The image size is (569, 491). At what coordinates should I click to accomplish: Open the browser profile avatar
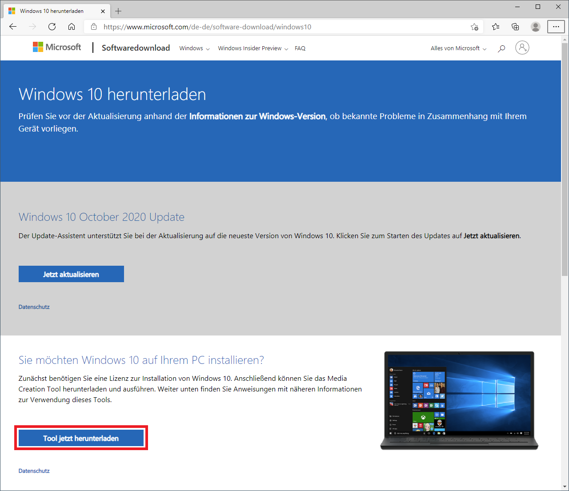(536, 27)
